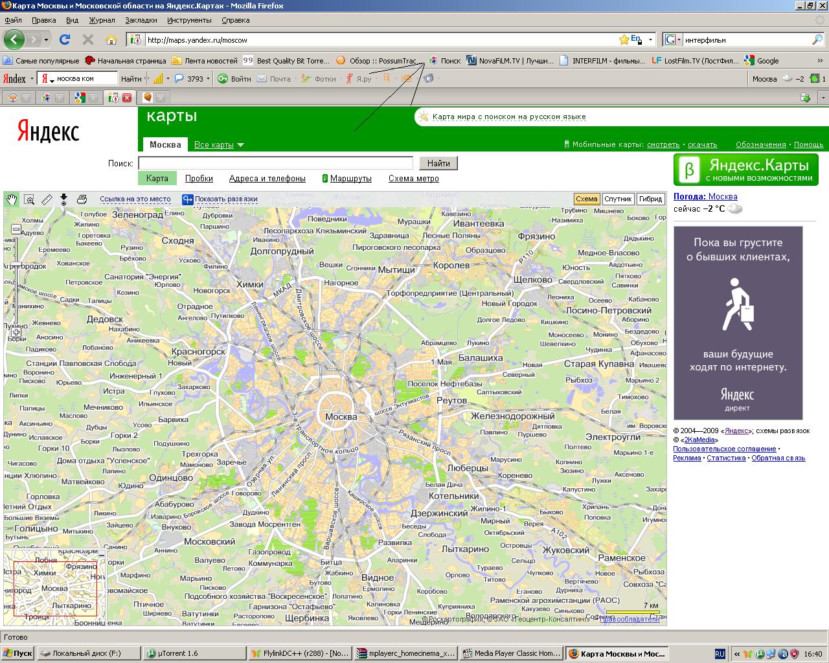Viewport: 829px width, 663px height.
Task: Open the Инструменты menu
Action: (x=189, y=20)
